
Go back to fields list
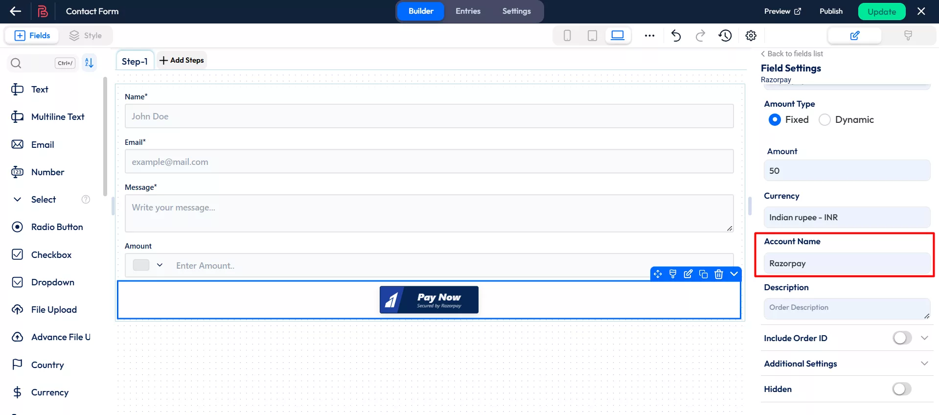pos(792,54)
